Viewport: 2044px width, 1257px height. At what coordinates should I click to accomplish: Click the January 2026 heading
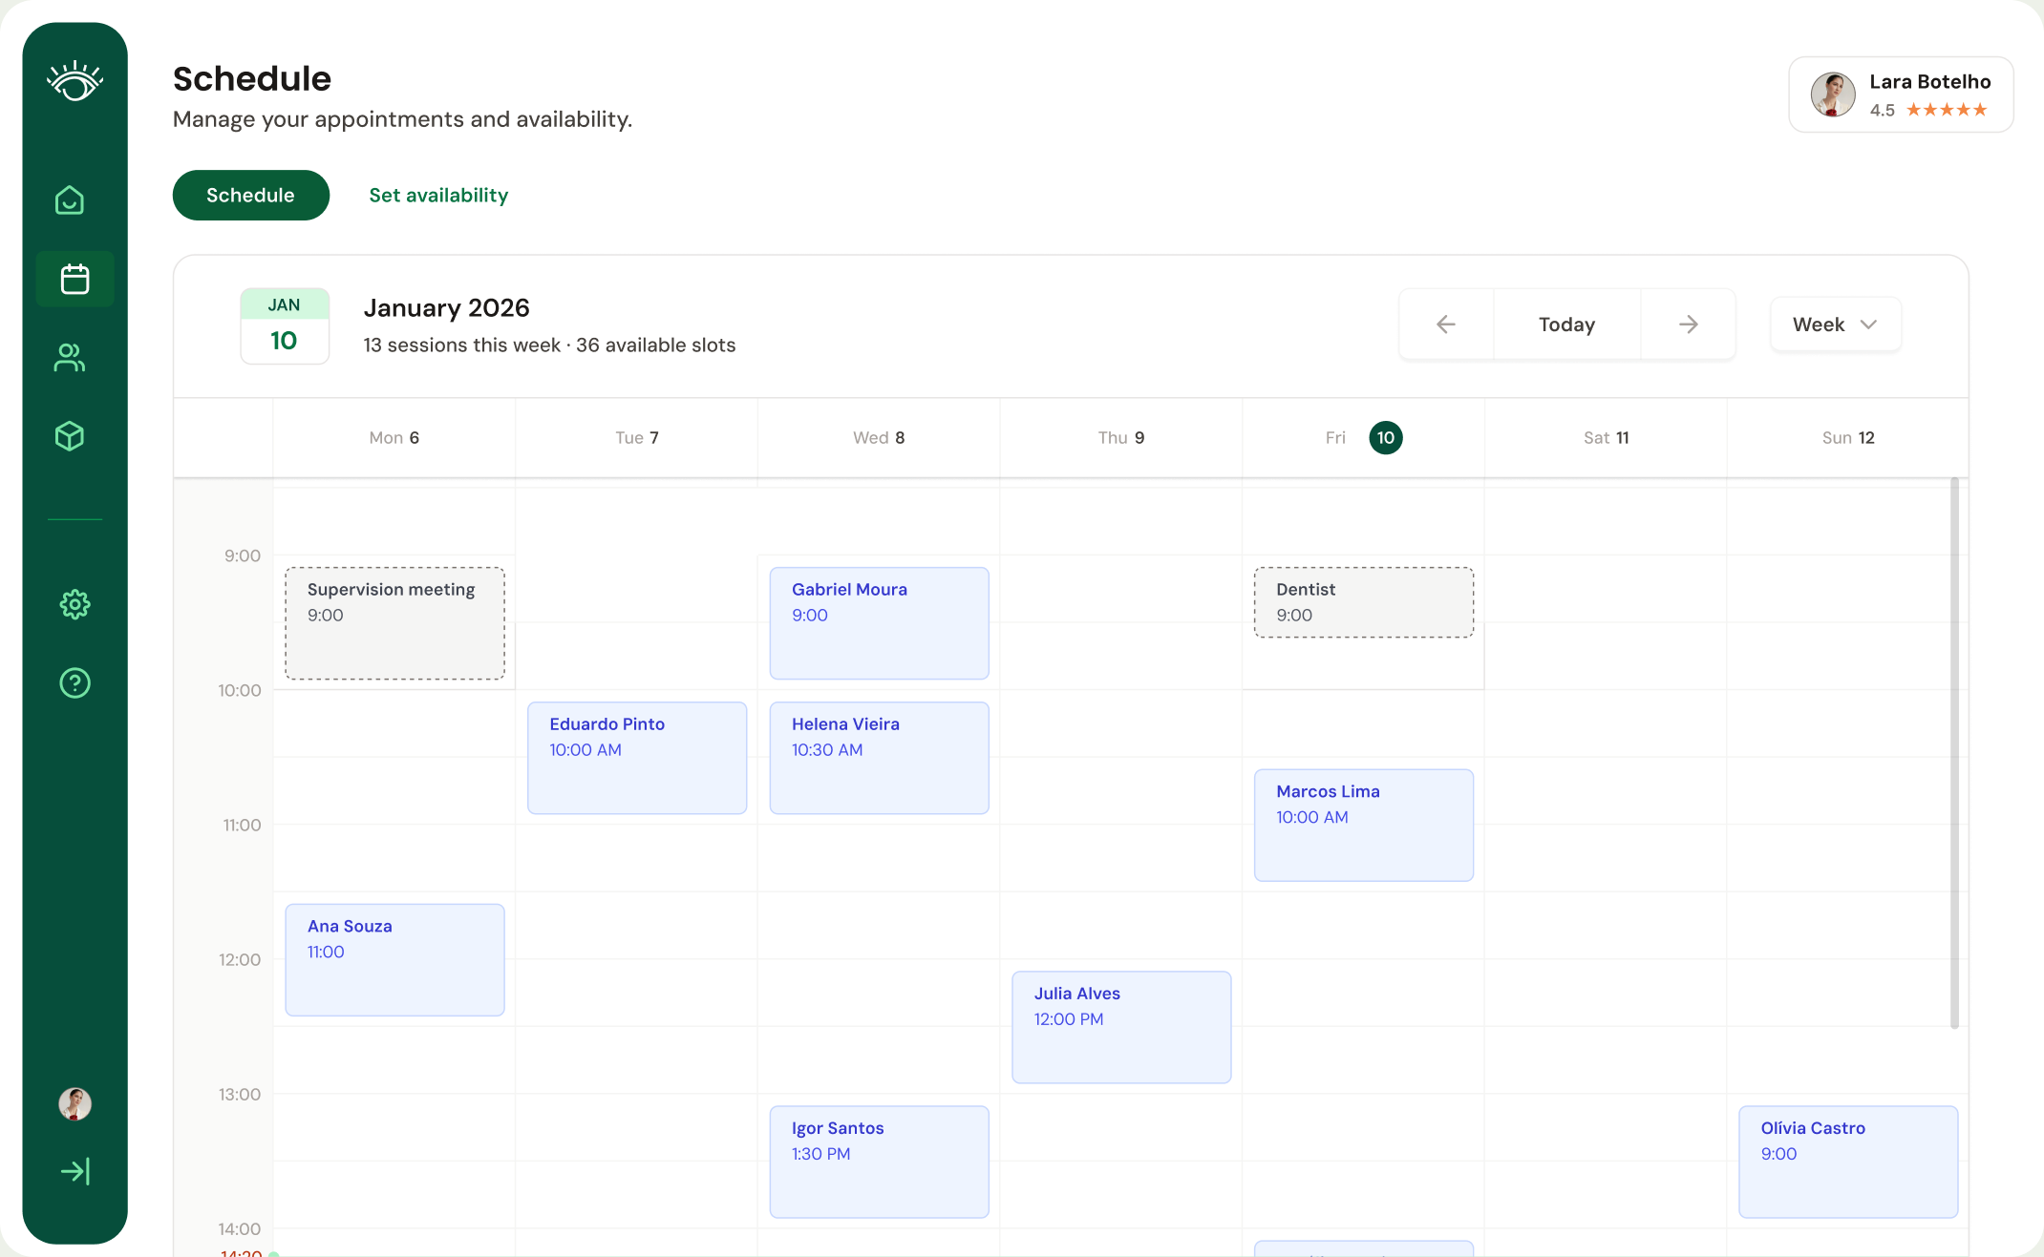pyautogui.click(x=446, y=308)
